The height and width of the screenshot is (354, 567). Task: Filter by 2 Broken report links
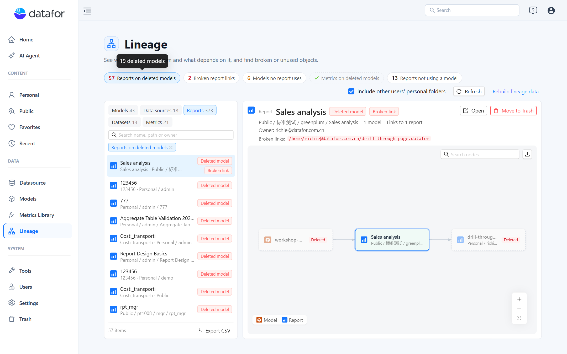(x=211, y=78)
